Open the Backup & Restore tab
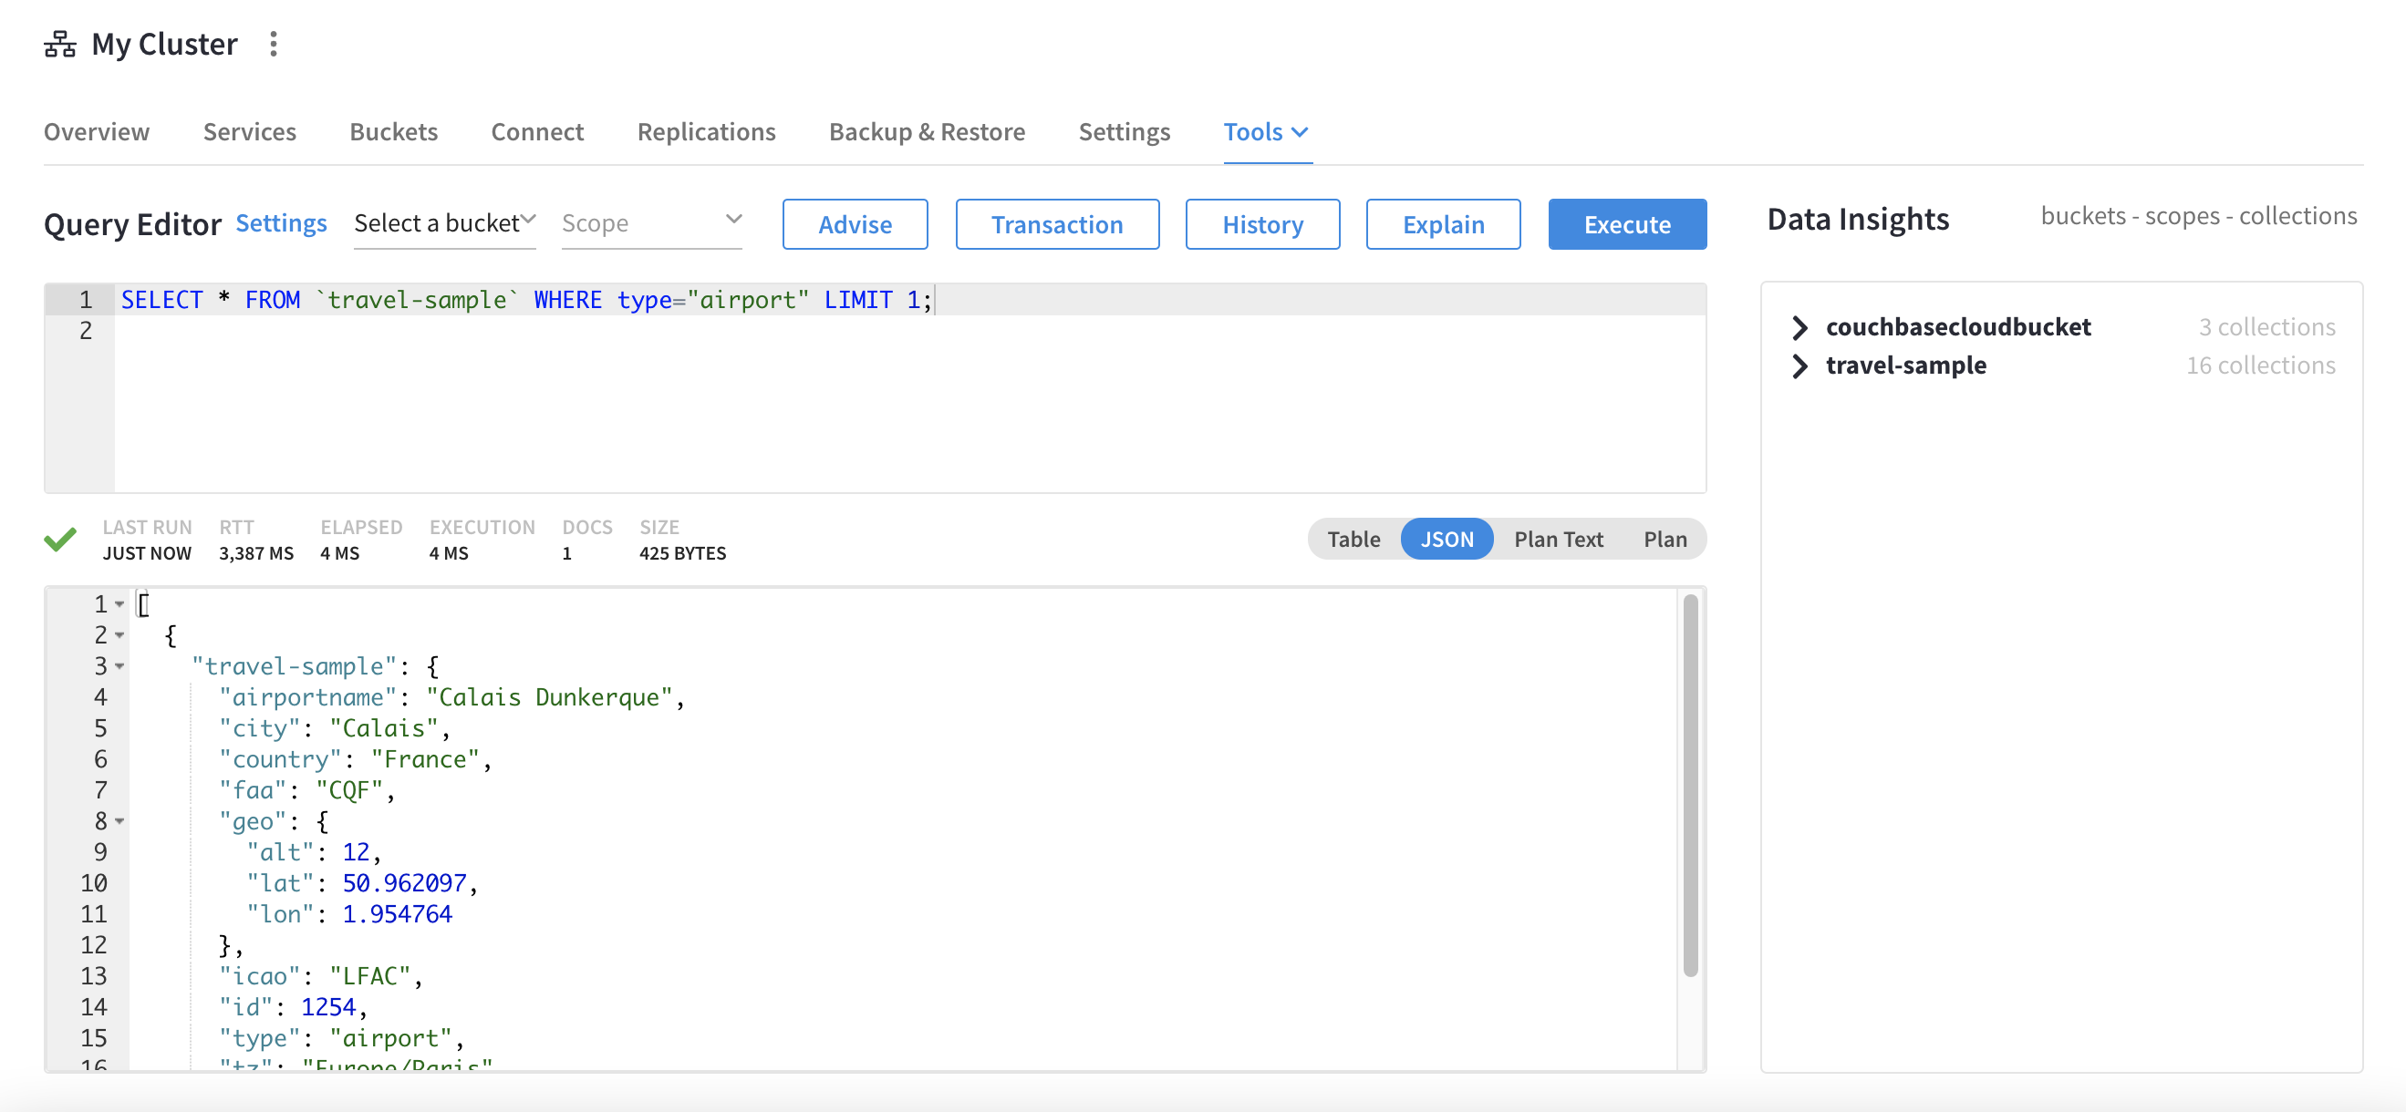Screen dimensions: 2406x1112 926,132
